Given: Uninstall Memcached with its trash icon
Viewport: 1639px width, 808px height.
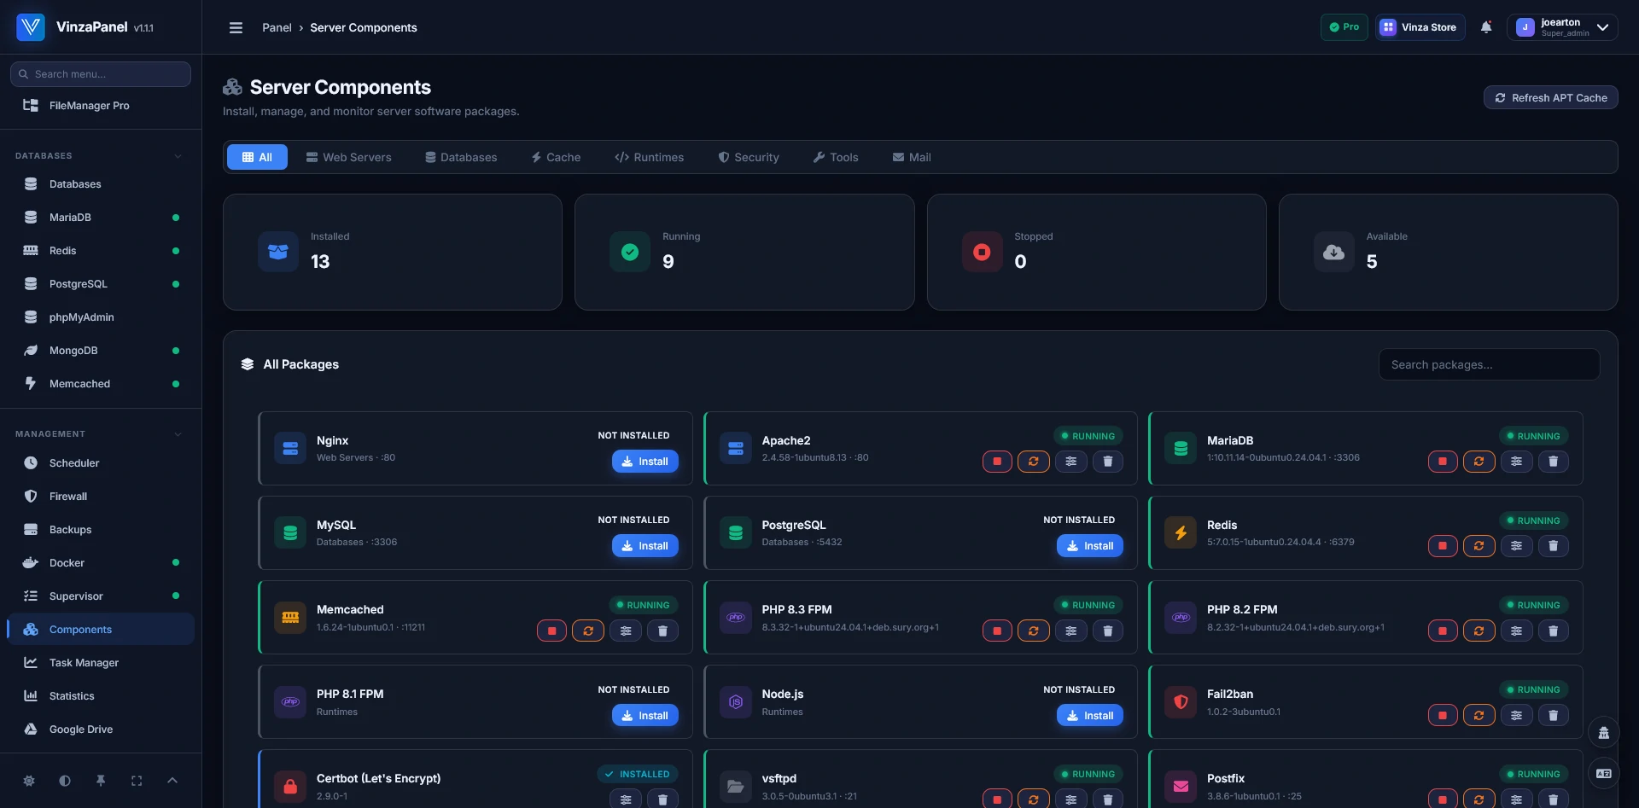Looking at the screenshot, I should click(662, 631).
